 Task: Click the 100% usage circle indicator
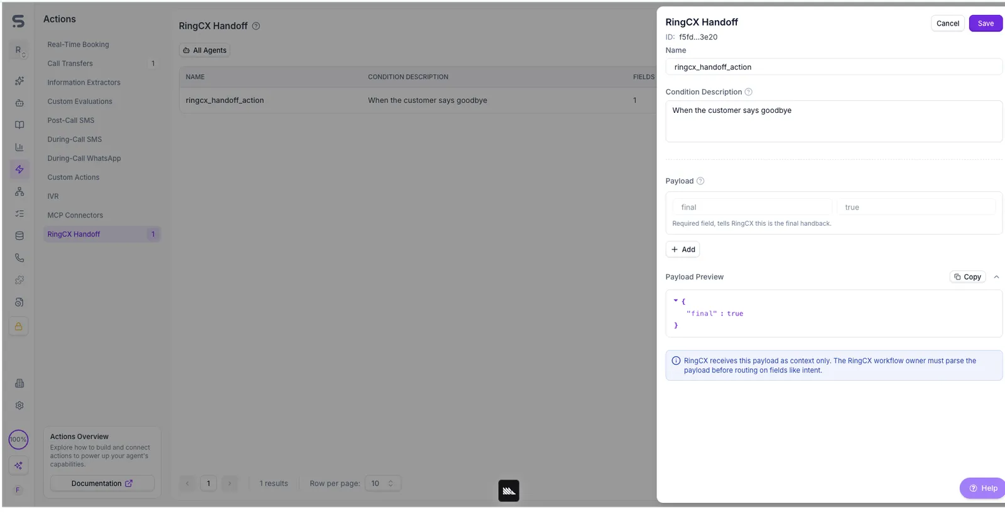pyautogui.click(x=18, y=440)
